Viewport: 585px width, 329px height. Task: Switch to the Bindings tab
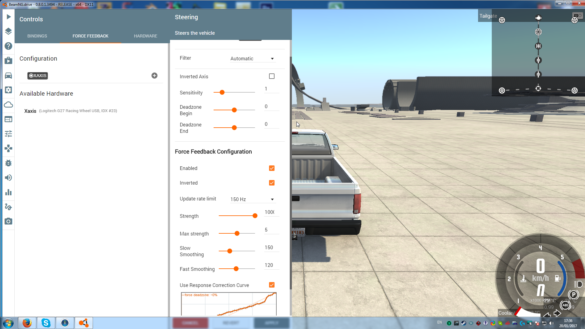click(x=37, y=36)
